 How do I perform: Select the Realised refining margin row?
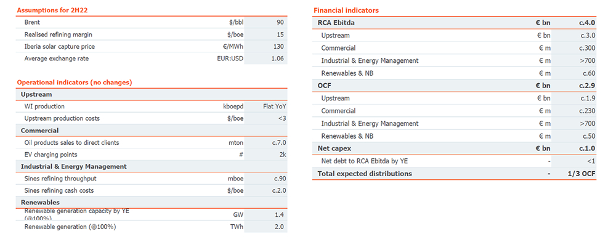tap(152, 34)
